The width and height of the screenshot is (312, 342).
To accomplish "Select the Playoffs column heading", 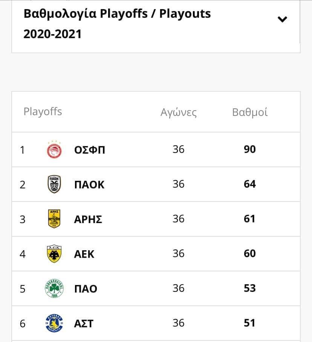I will tap(43, 112).
